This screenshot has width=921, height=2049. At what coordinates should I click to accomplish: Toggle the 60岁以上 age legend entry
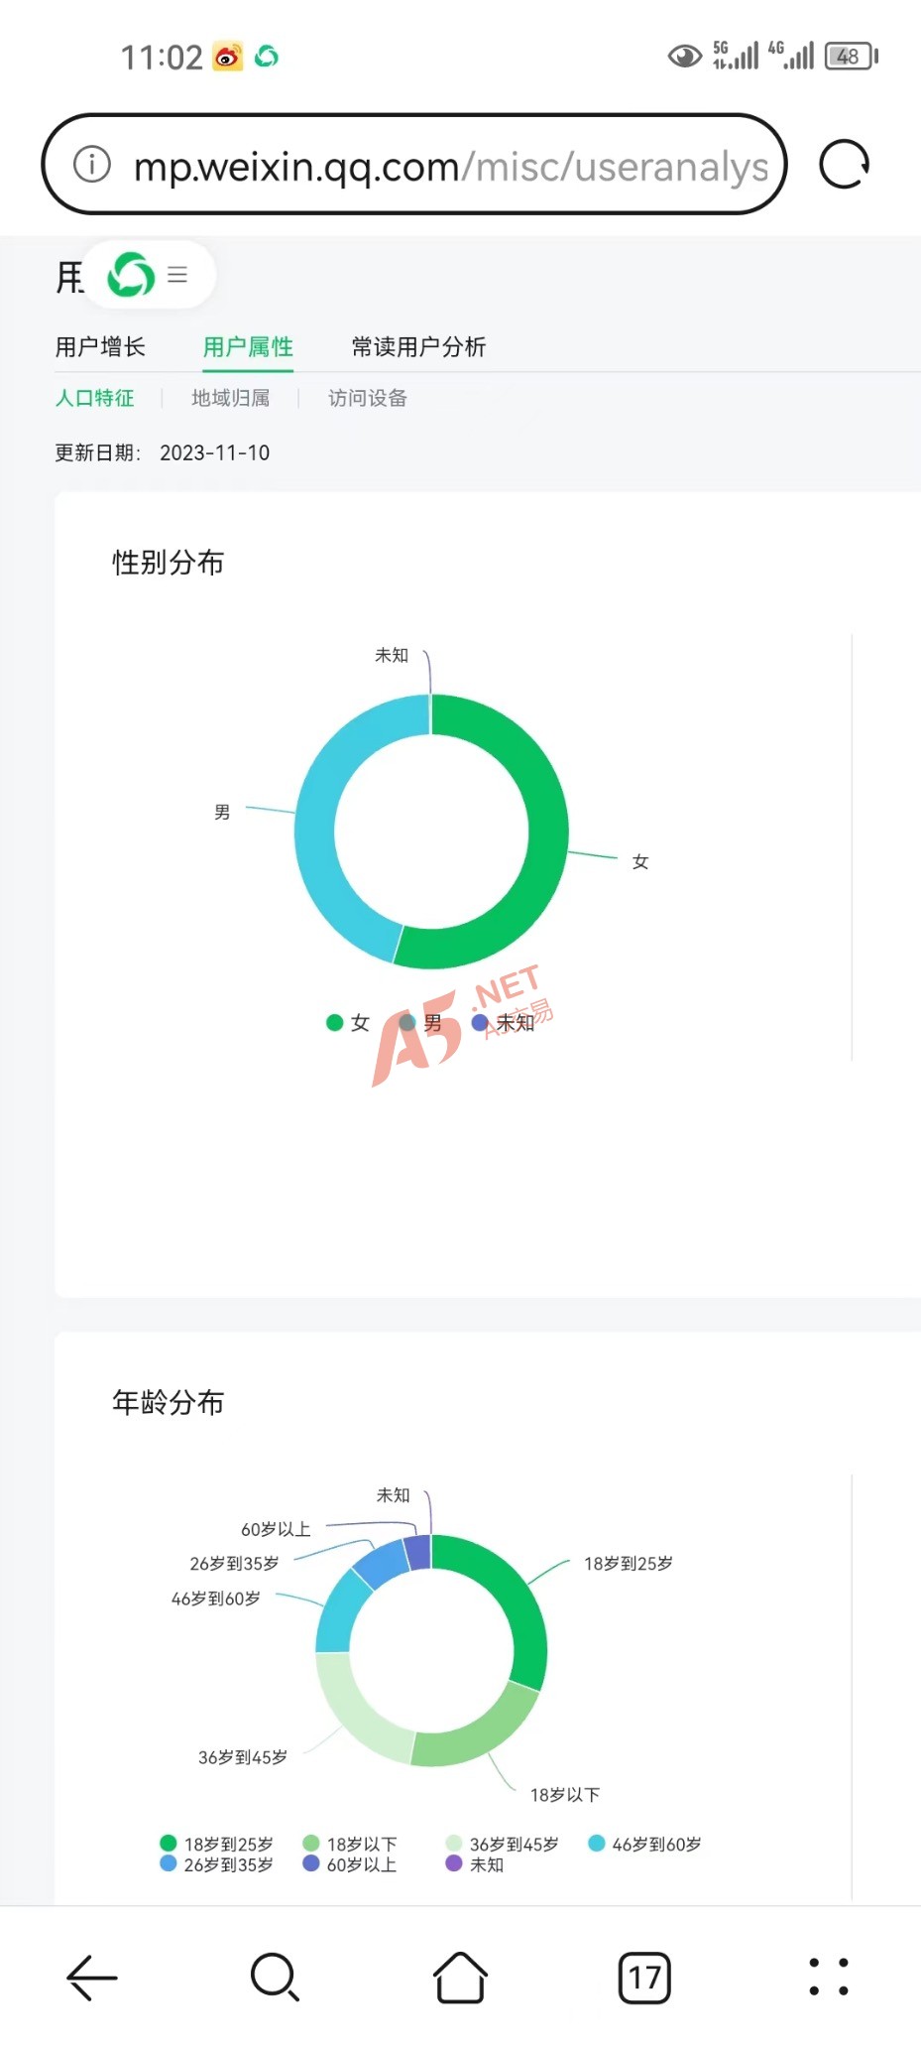[x=351, y=1865]
